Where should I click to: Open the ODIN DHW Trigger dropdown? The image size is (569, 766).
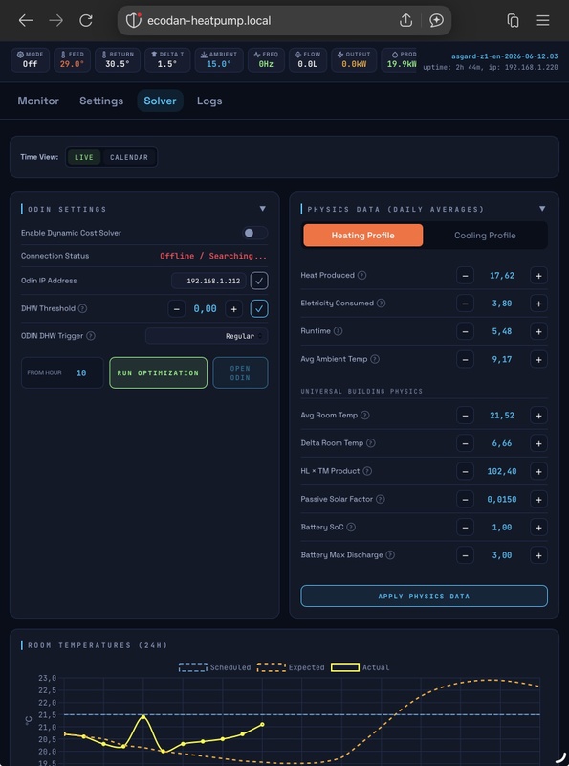tap(207, 336)
